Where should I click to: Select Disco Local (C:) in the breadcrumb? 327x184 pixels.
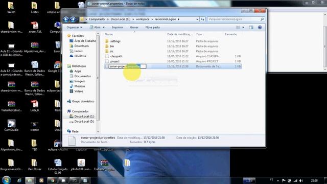click(x=121, y=19)
